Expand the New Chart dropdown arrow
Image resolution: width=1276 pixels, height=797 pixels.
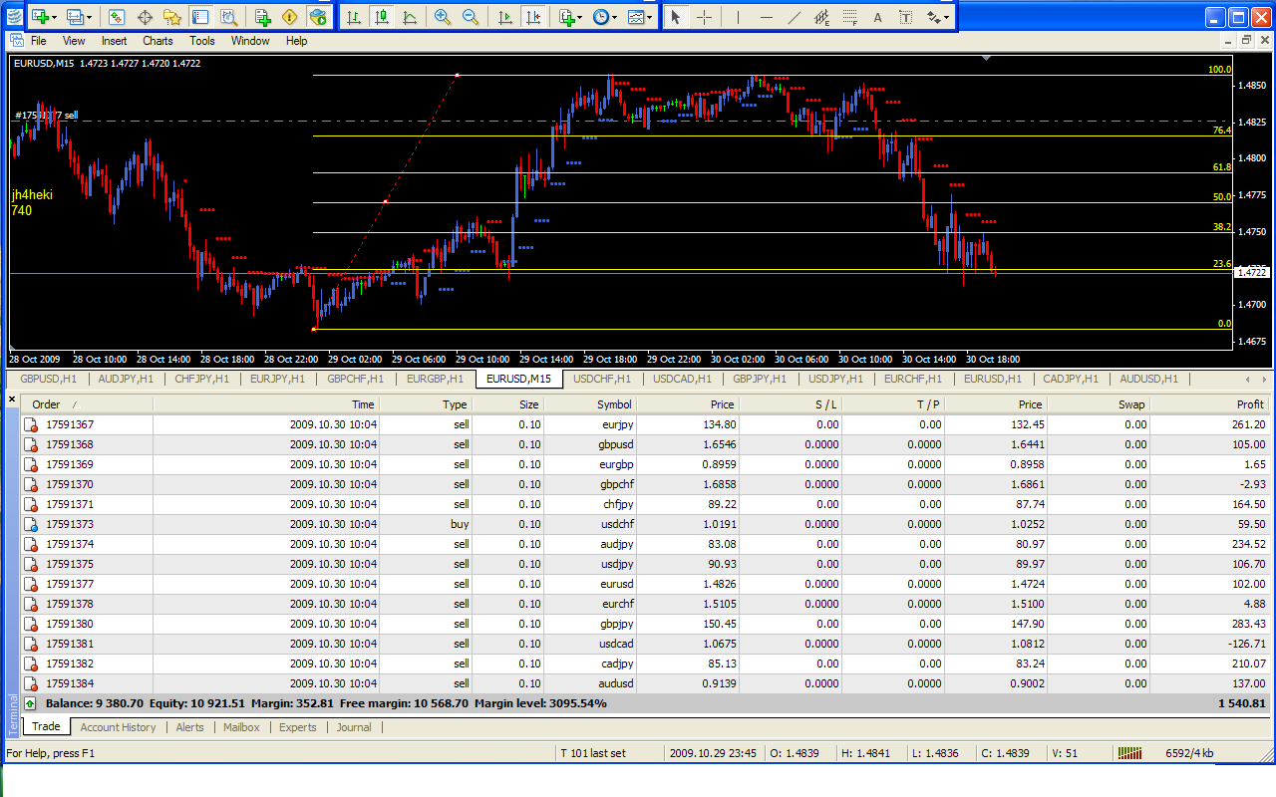pos(54,17)
